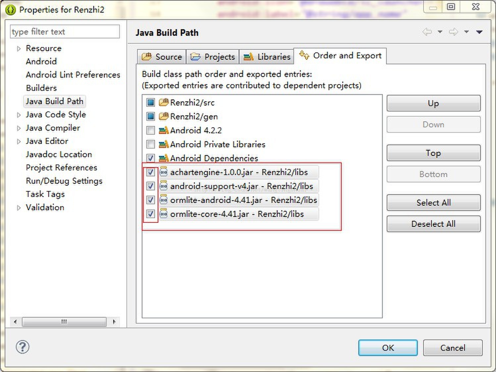Click the Android 4.2.2 library icon

point(164,130)
